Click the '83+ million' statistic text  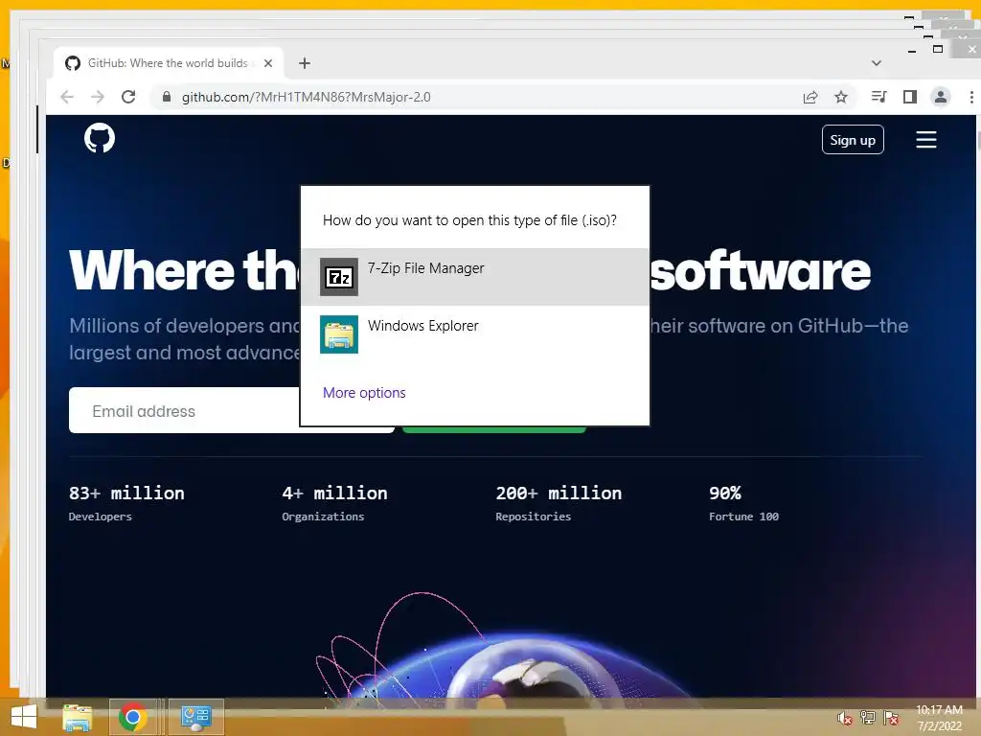[x=126, y=494]
